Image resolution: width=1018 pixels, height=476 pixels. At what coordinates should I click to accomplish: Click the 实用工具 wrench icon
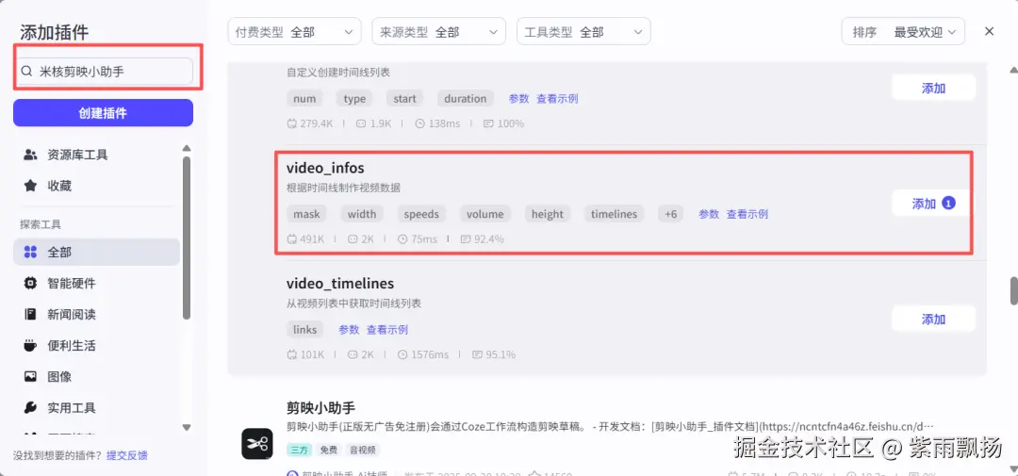point(30,408)
